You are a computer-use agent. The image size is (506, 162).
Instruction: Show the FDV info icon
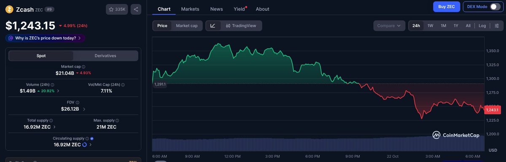[x=77, y=103]
